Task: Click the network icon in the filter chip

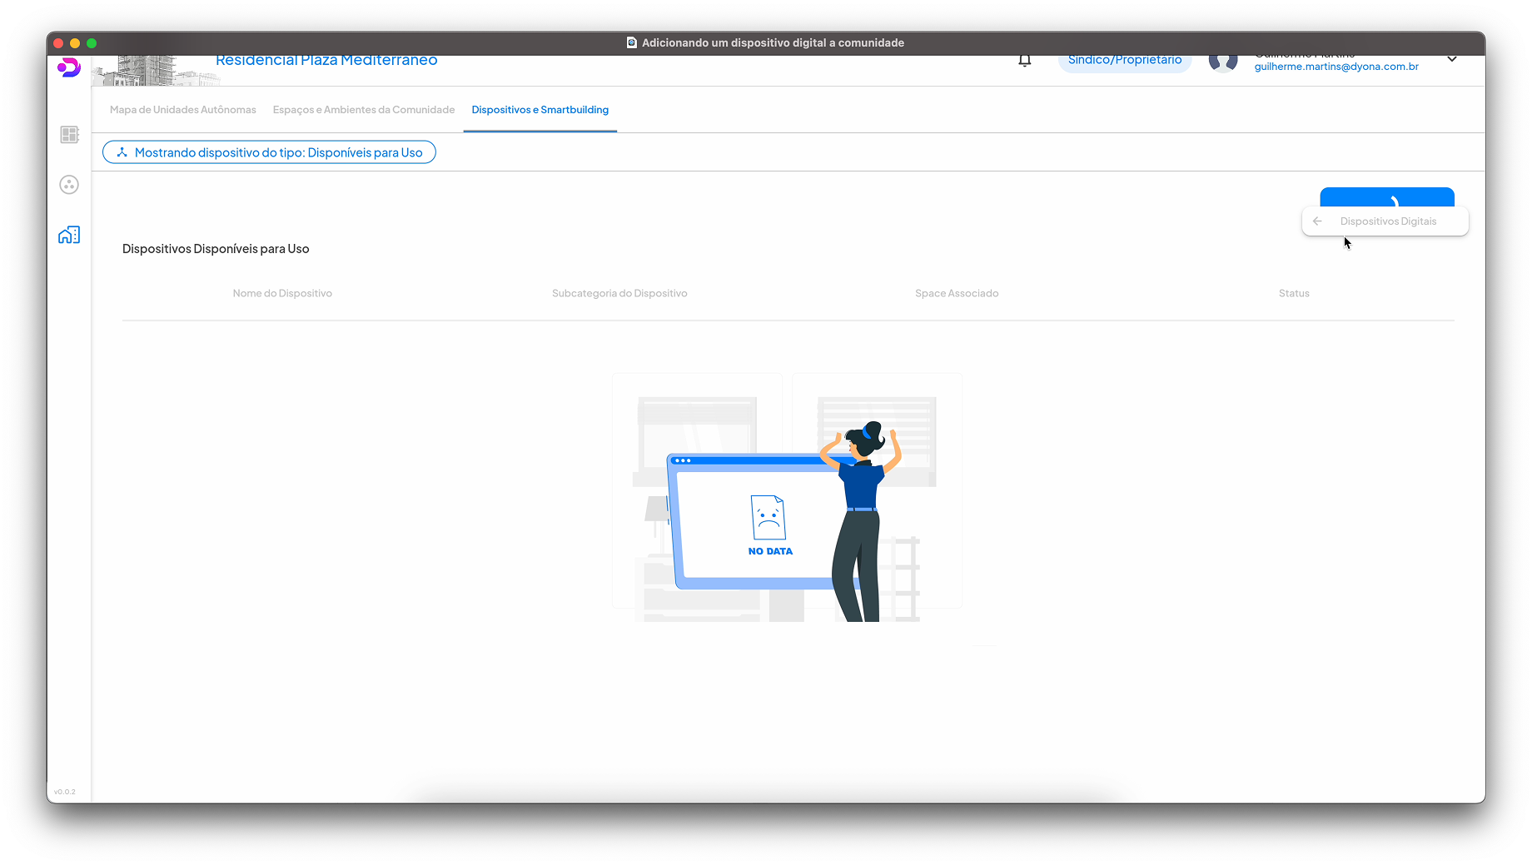Action: pyautogui.click(x=122, y=152)
